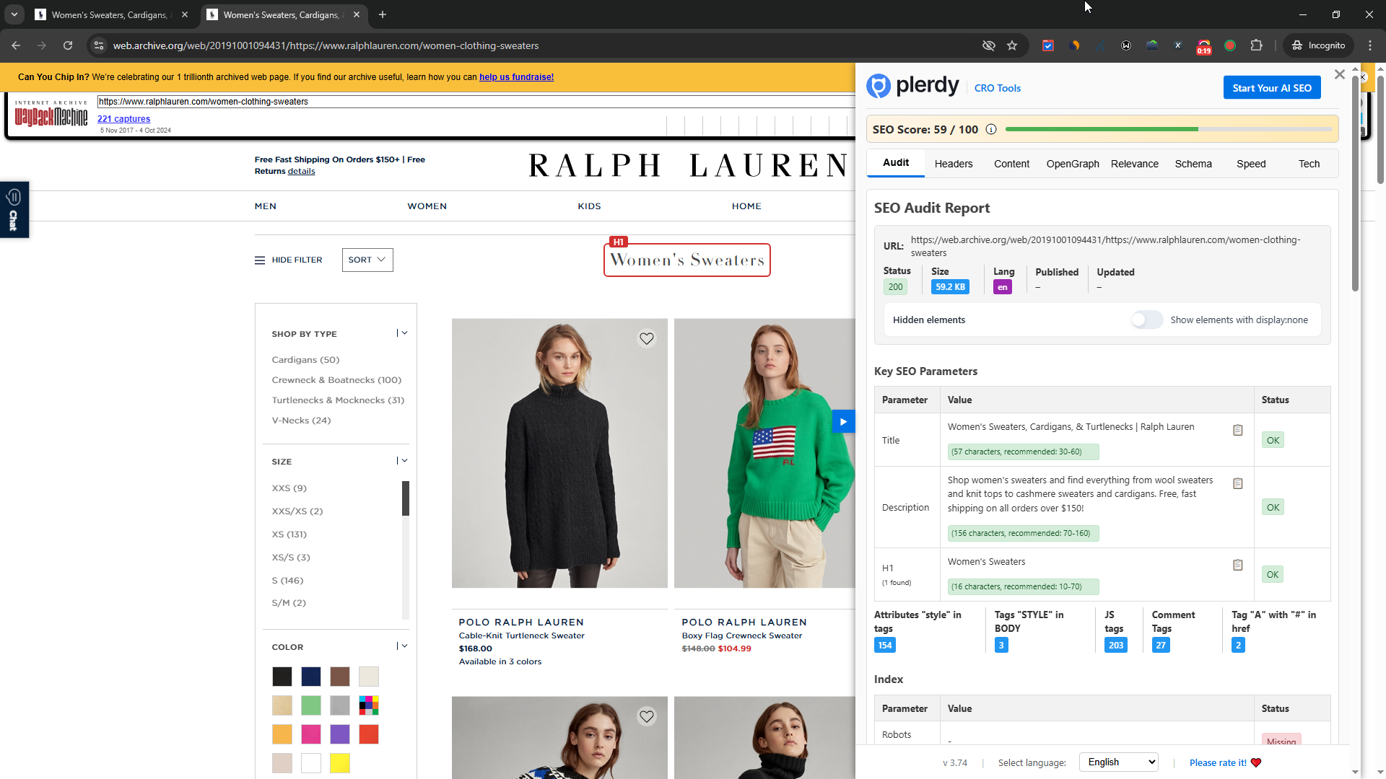Screen dimensions: 1386x779
Task: Favorite the Cable-Knit Turtleneck Sweater heart icon
Action: coord(646,338)
